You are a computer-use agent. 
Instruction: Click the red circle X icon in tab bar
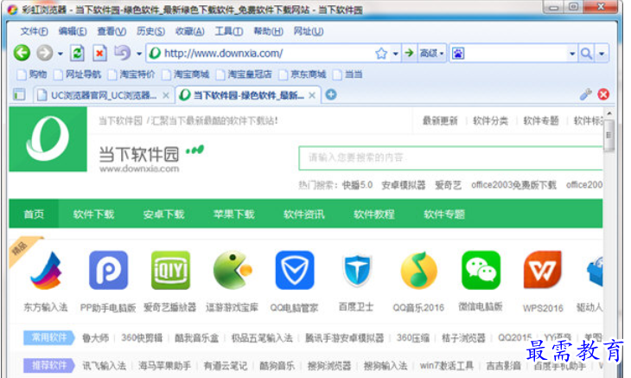[x=603, y=94]
